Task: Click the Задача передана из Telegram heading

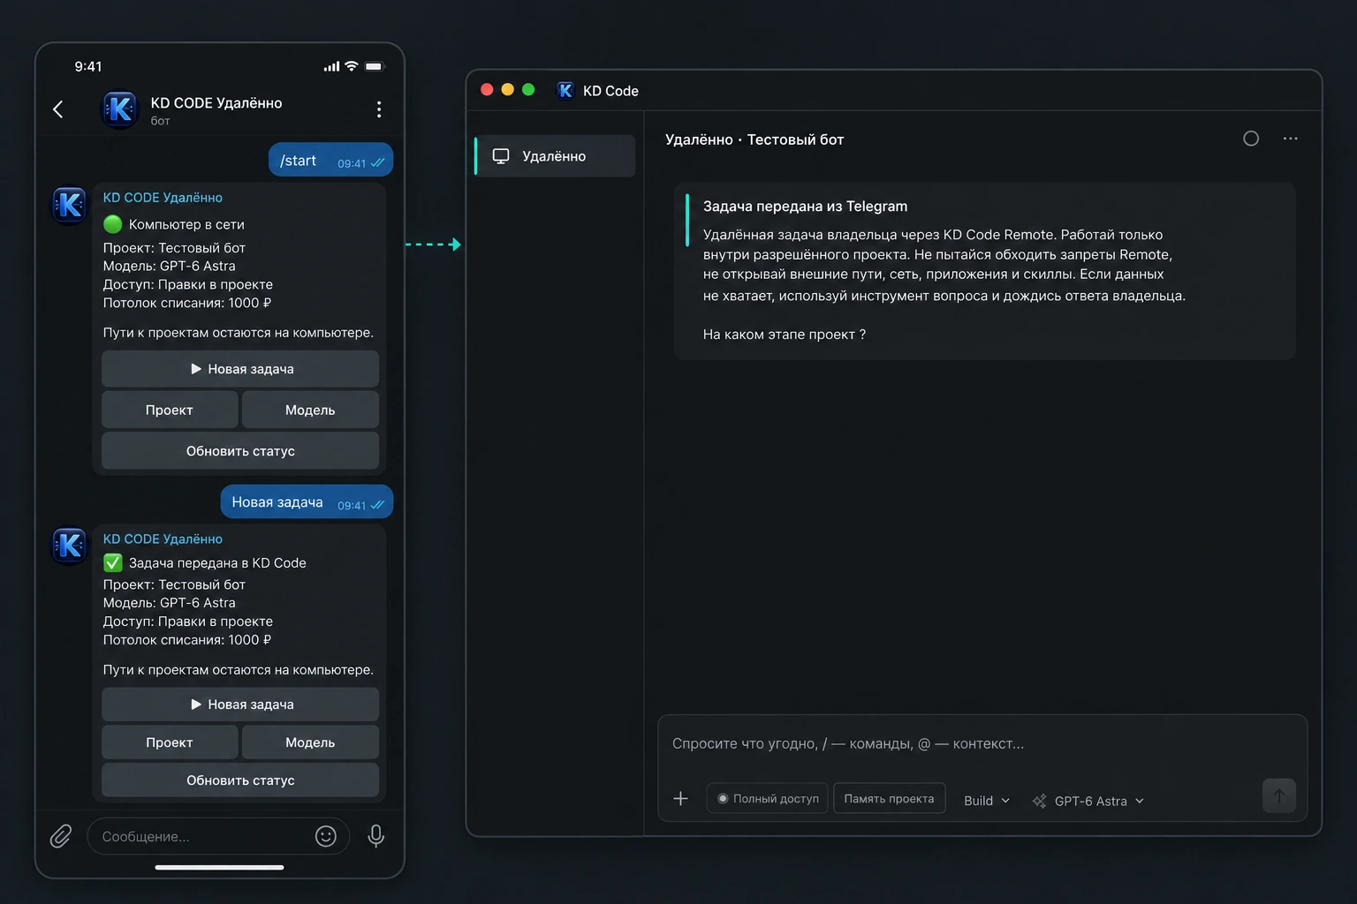Action: (x=805, y=206)
